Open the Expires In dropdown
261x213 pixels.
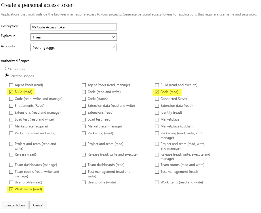(73, 37)
